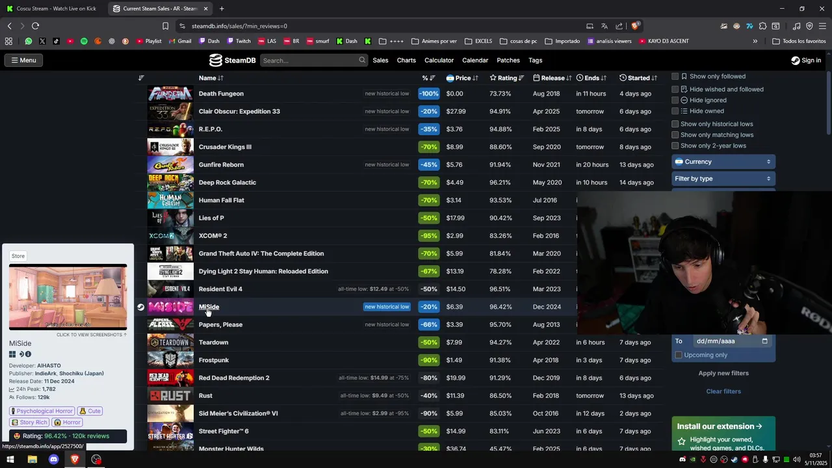Click the MiSide screenshot preview thumbnail
This screenshot has height=468, width=832.
[68, 297]
